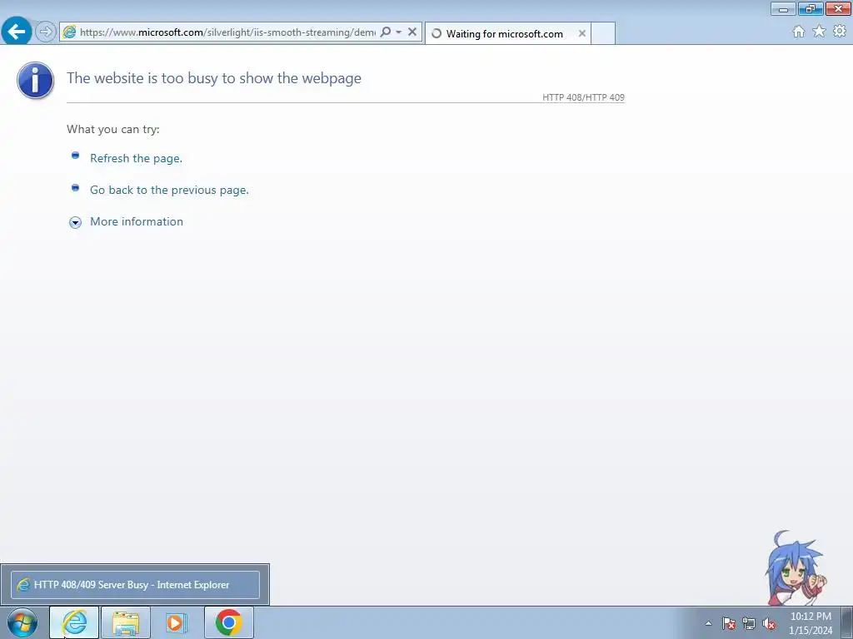Open Favorites star icon
853x639 pixels.
[819, 32]
